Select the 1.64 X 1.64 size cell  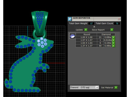[86, 43]
